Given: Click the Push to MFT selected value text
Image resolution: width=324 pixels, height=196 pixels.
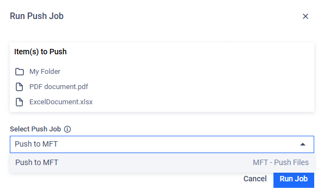Looking at the screenshot, I should coord(36,144).
